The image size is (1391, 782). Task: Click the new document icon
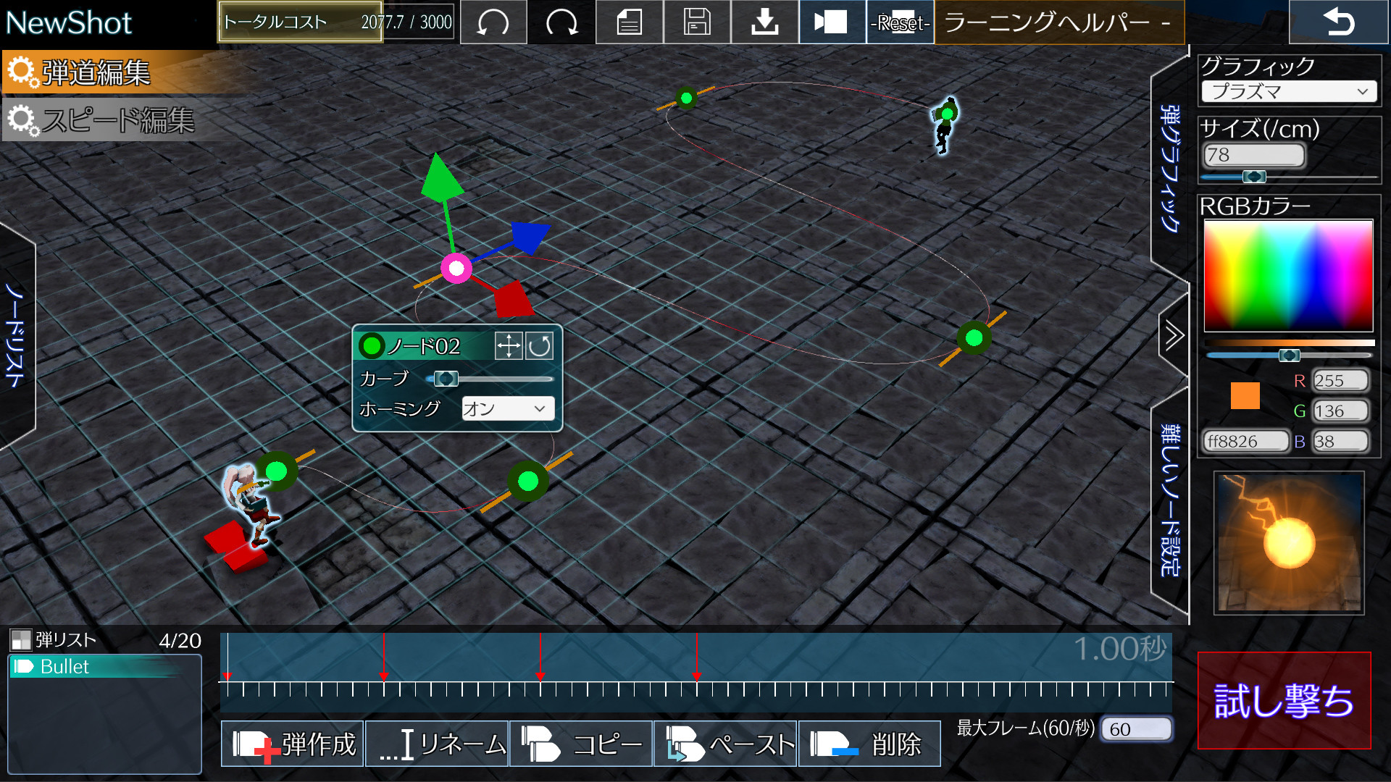pyautogui.click(x=629, y=22)
